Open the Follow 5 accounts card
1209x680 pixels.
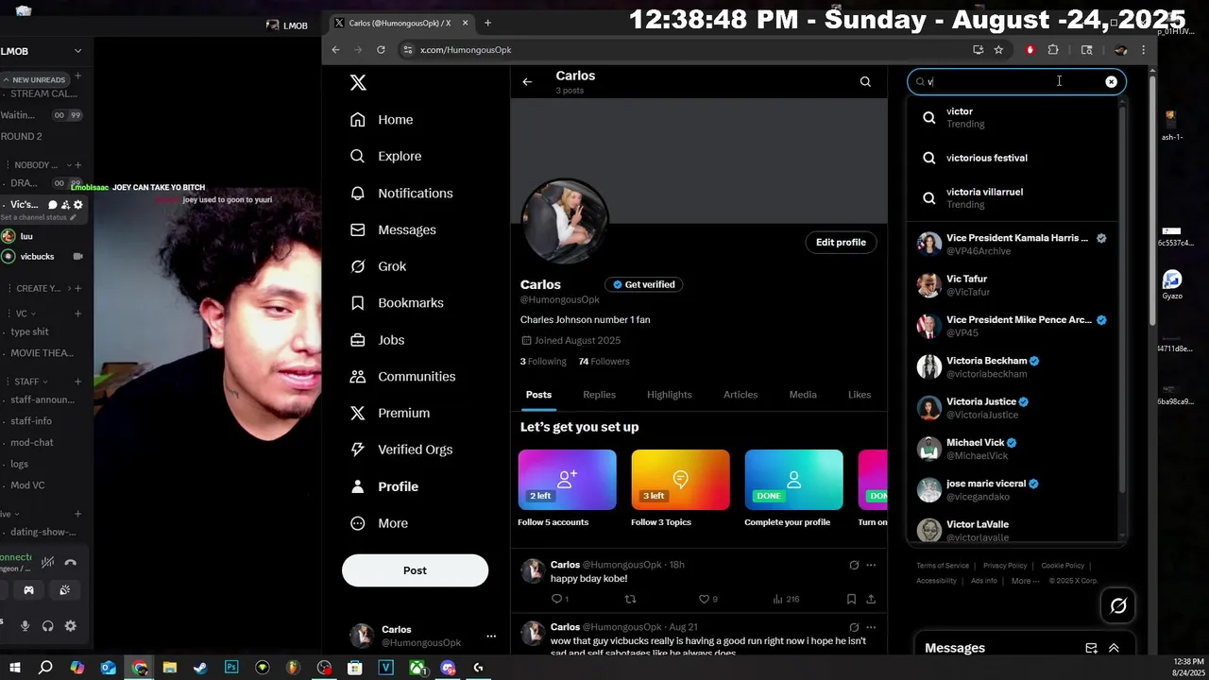567,488
